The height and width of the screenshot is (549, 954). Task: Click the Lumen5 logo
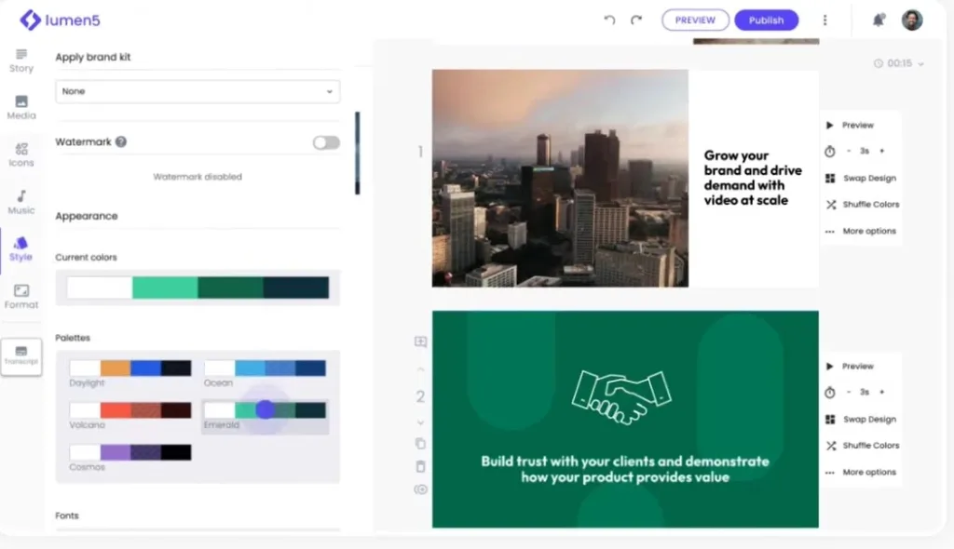pyautogui.click(x=60, y=20)
